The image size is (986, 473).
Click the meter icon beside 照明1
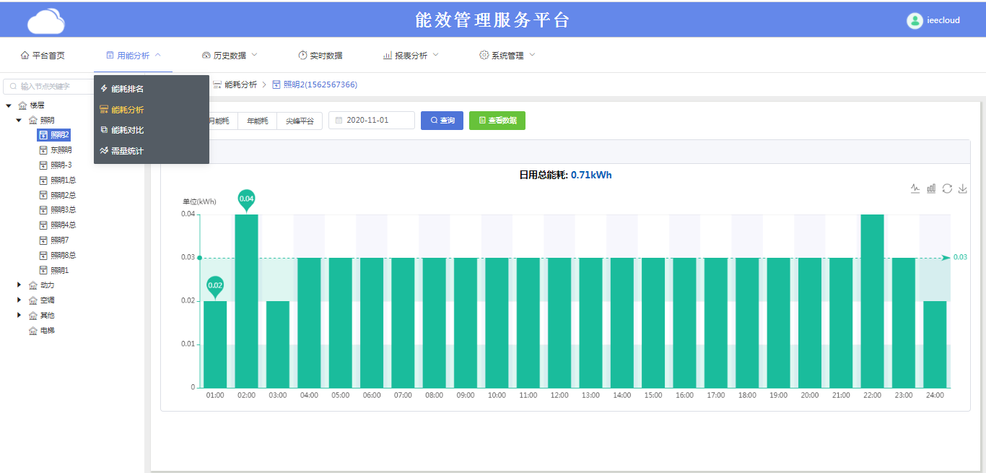43,270
